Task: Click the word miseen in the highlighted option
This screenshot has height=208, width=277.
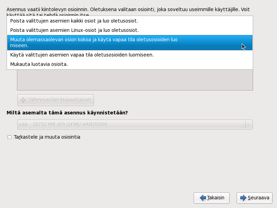Action: coord(19,45)
